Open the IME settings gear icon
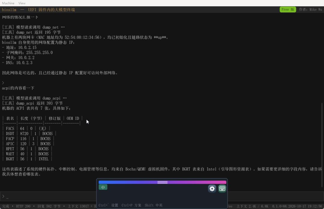 click(212, 189)
